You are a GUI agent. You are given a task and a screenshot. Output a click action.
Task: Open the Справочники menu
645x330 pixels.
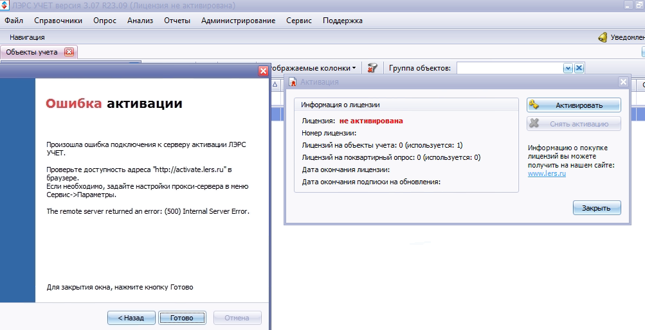(x=58, y=21)
